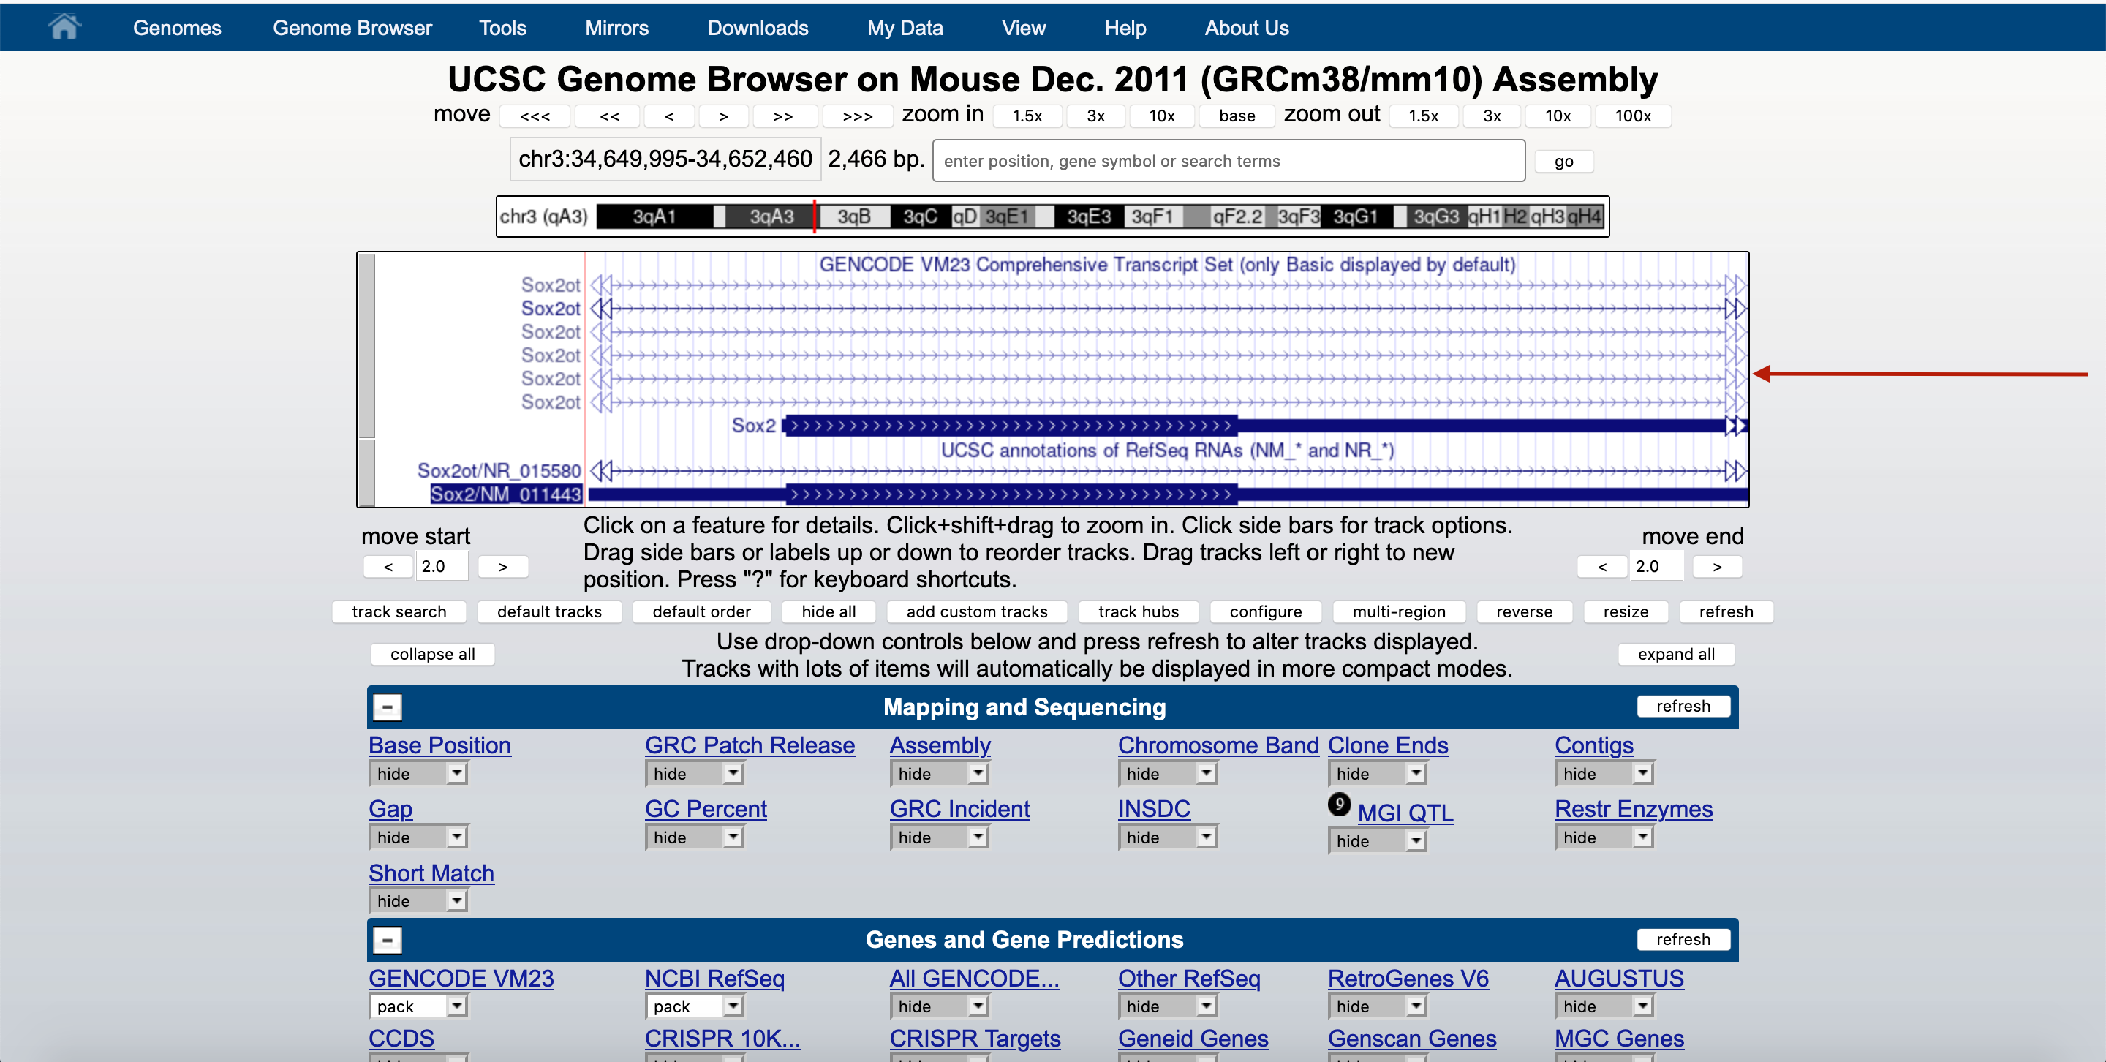
Task: Open the View menu
Action: 1024,28
